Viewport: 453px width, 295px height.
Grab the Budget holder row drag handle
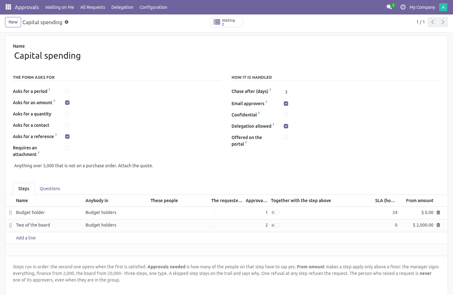point(10,212)
